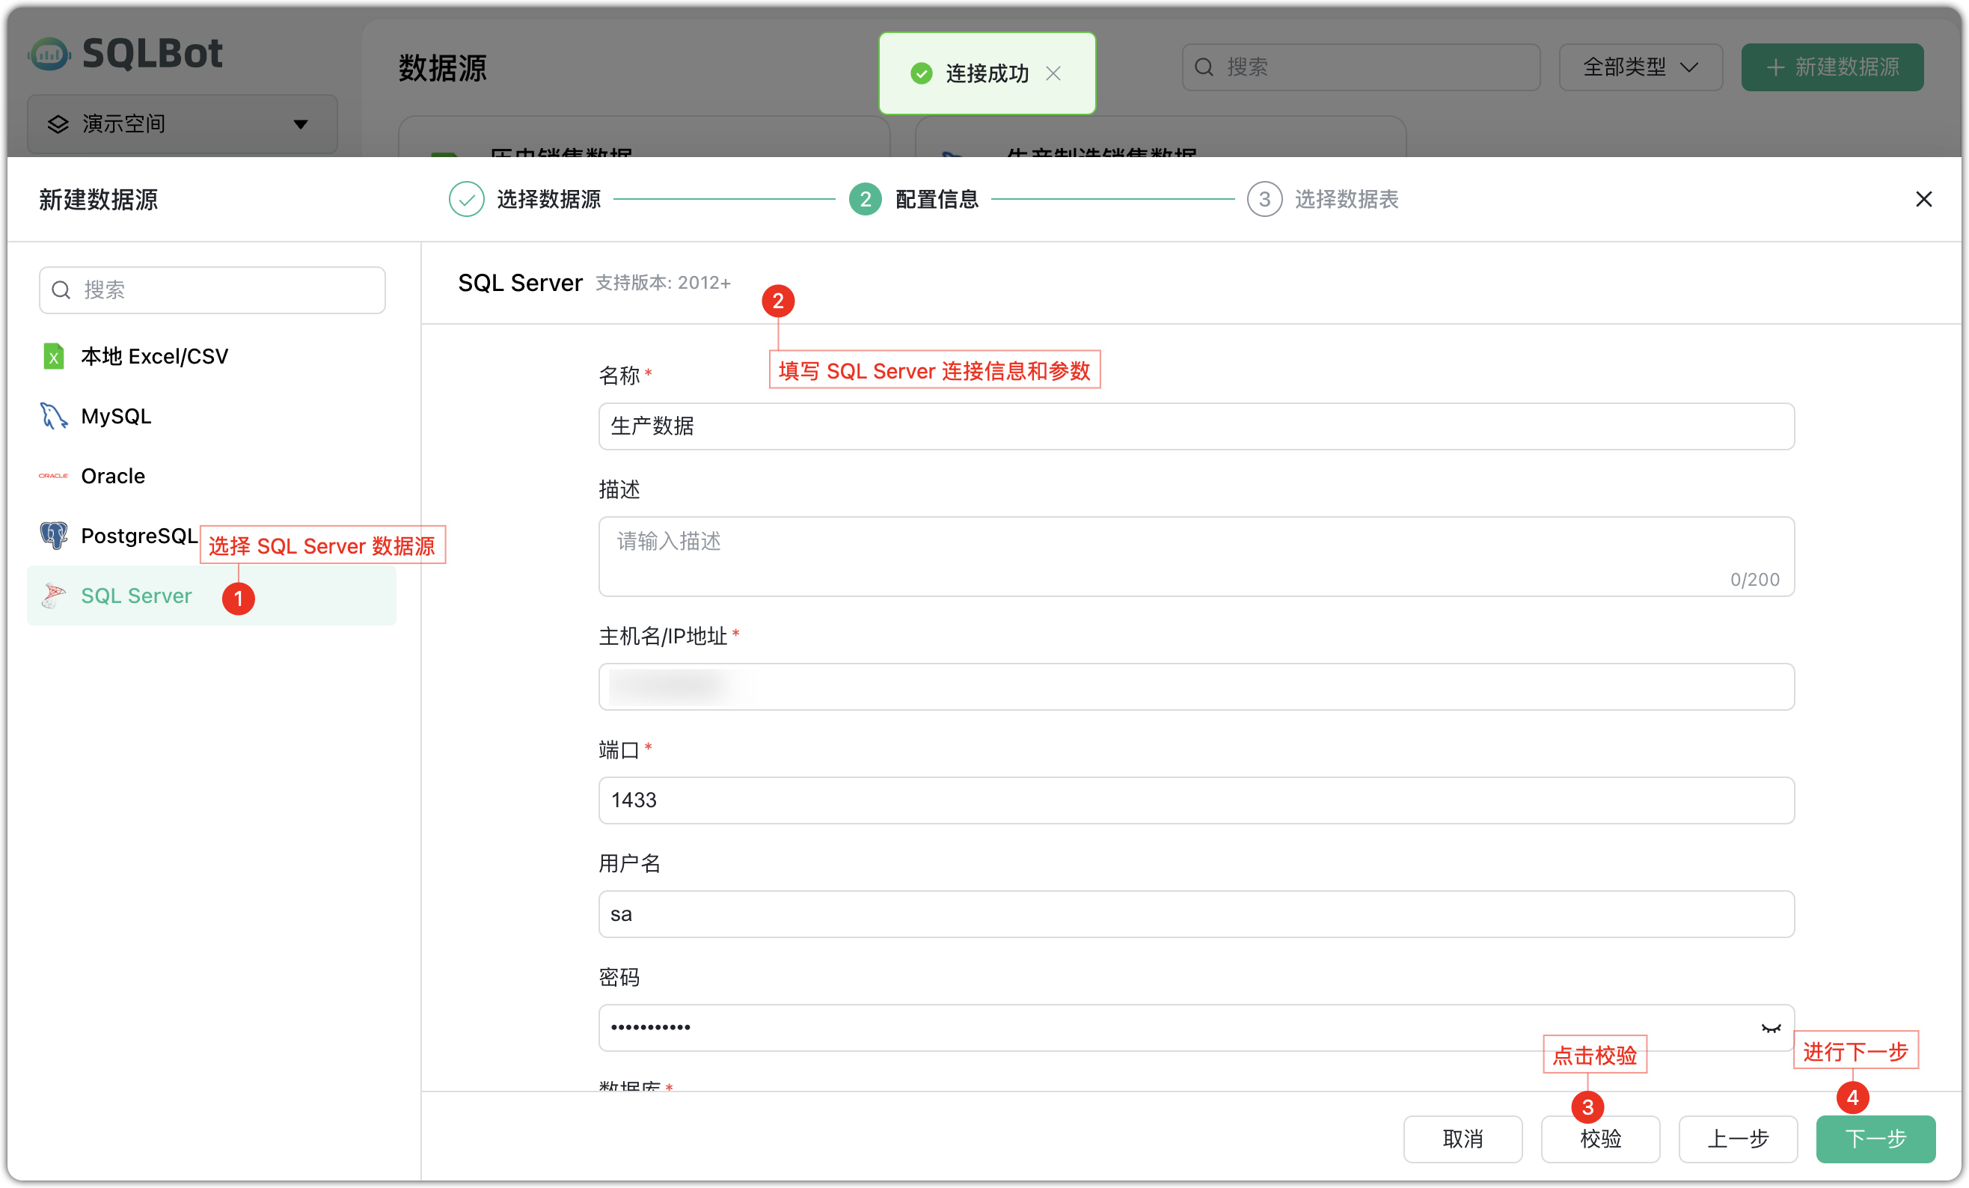
Task: Select the SQL Server data source icon
Action: pos(52,595)
